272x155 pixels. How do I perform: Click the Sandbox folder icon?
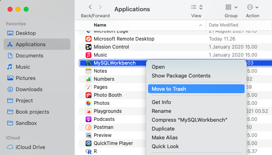pyautogui.click(x=10, y=123)
